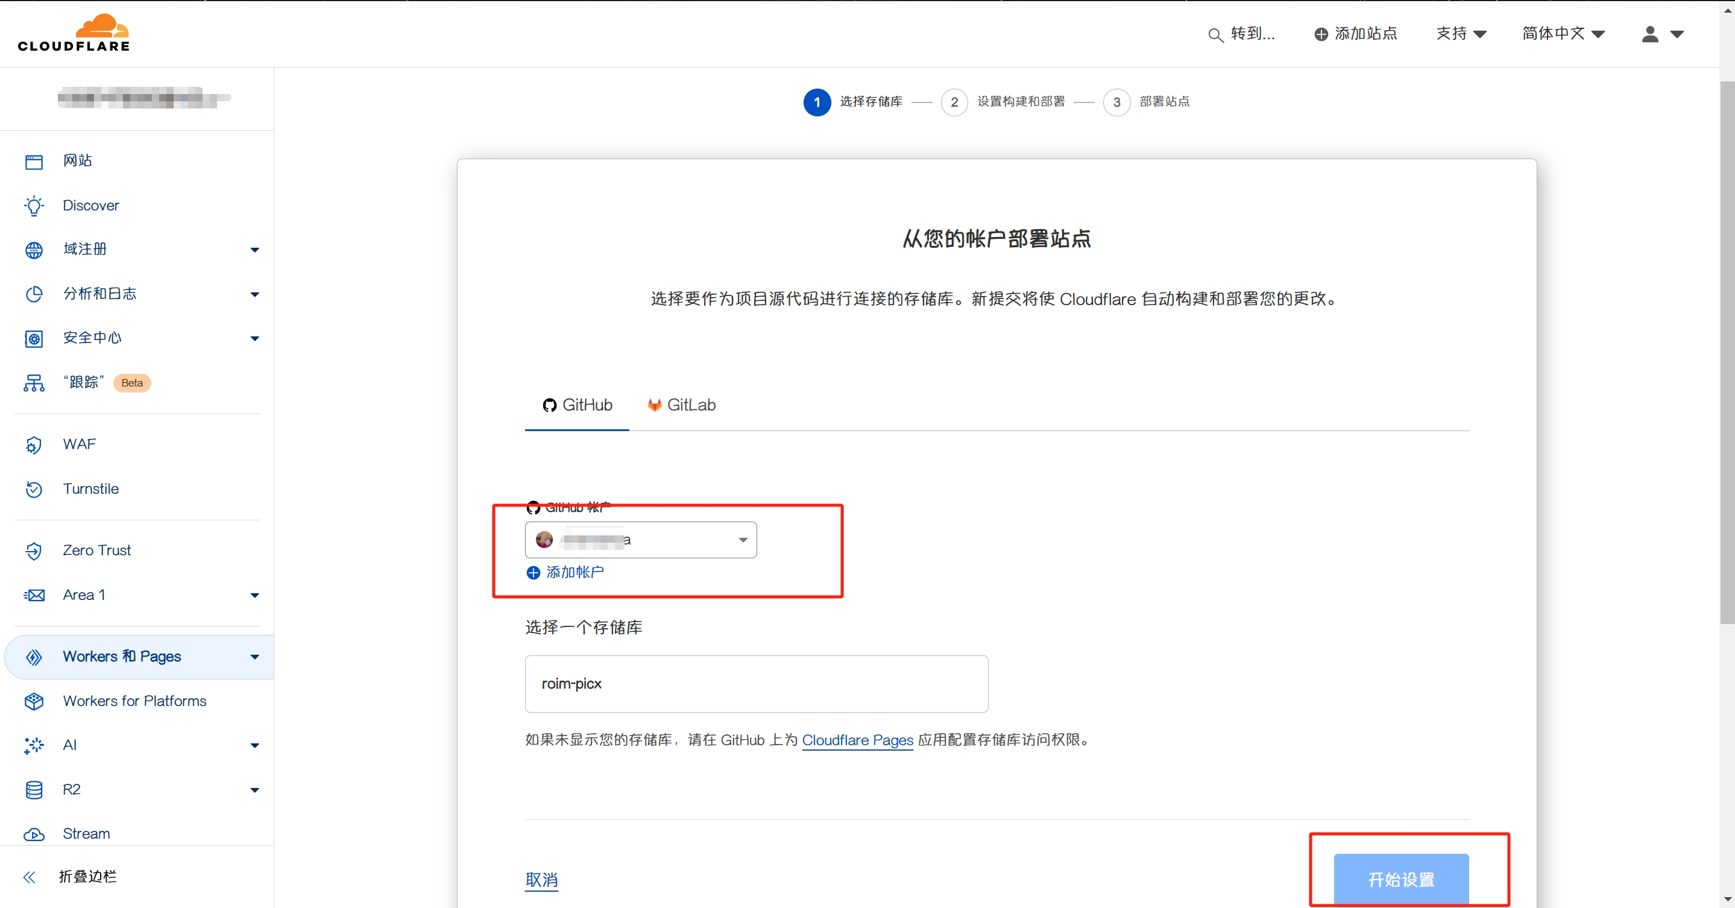This screenshot has height=908, width=1735.
Task: Click the GitHub octocat tab icon
Action: pyautogui.click(x=550, y=405)
